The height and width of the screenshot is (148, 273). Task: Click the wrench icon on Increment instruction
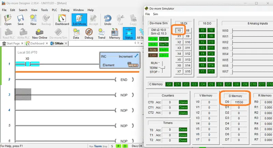click(x=136, y=56)
